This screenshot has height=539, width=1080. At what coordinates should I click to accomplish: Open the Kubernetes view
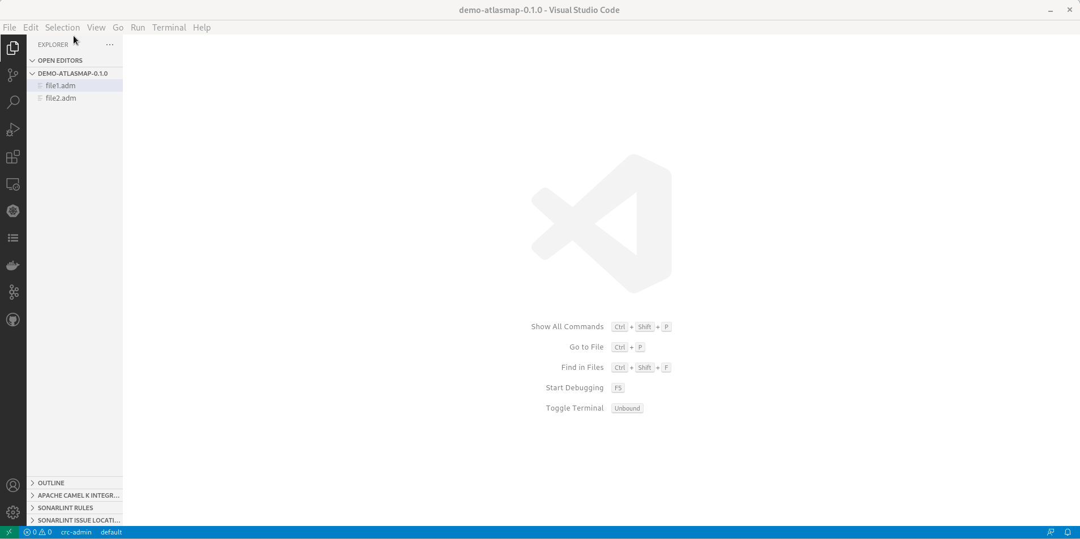(x=12, y=211)
